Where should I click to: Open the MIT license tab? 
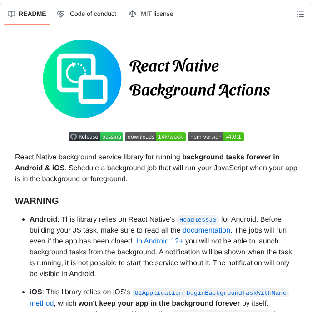(151, 14)
